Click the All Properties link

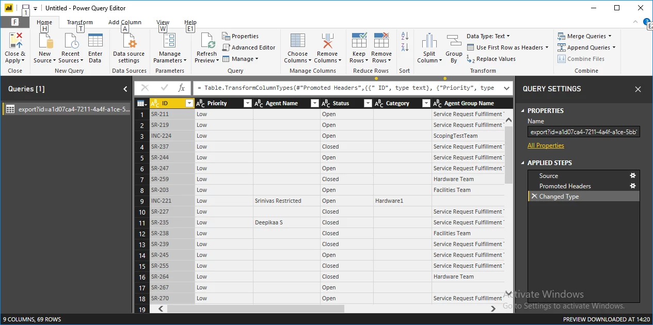click(546, 145)
